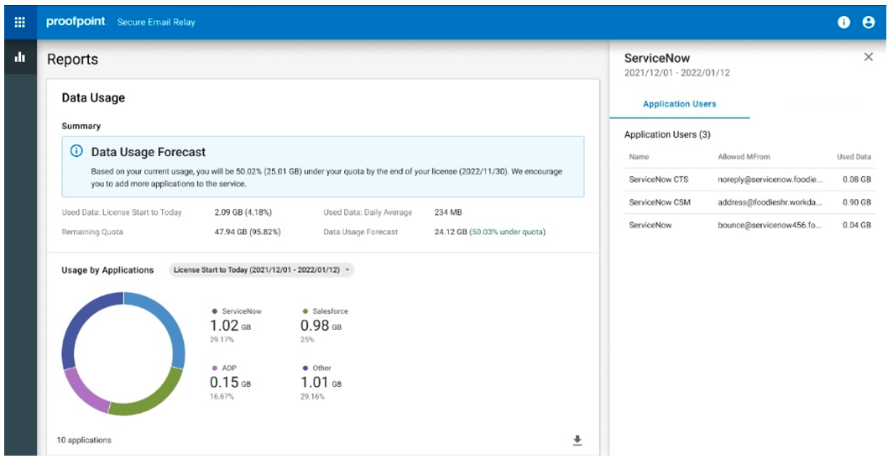Click the Application Users (3) heading
Viewport: 893px width, 459px height.
pos(667,134)
